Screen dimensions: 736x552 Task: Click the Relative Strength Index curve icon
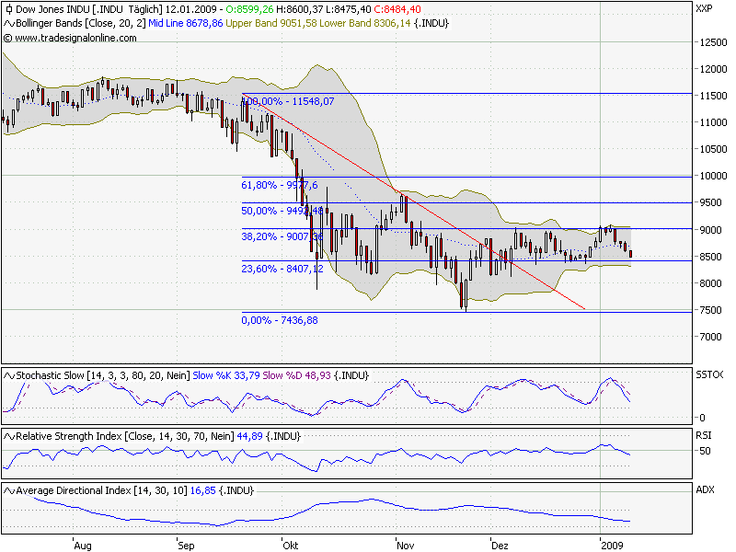8,435
